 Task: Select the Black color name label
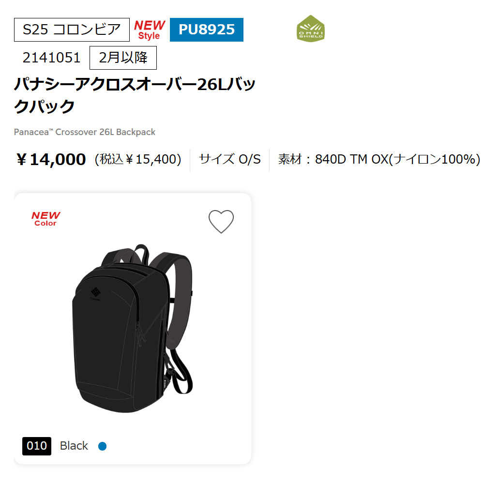point(74,446)
